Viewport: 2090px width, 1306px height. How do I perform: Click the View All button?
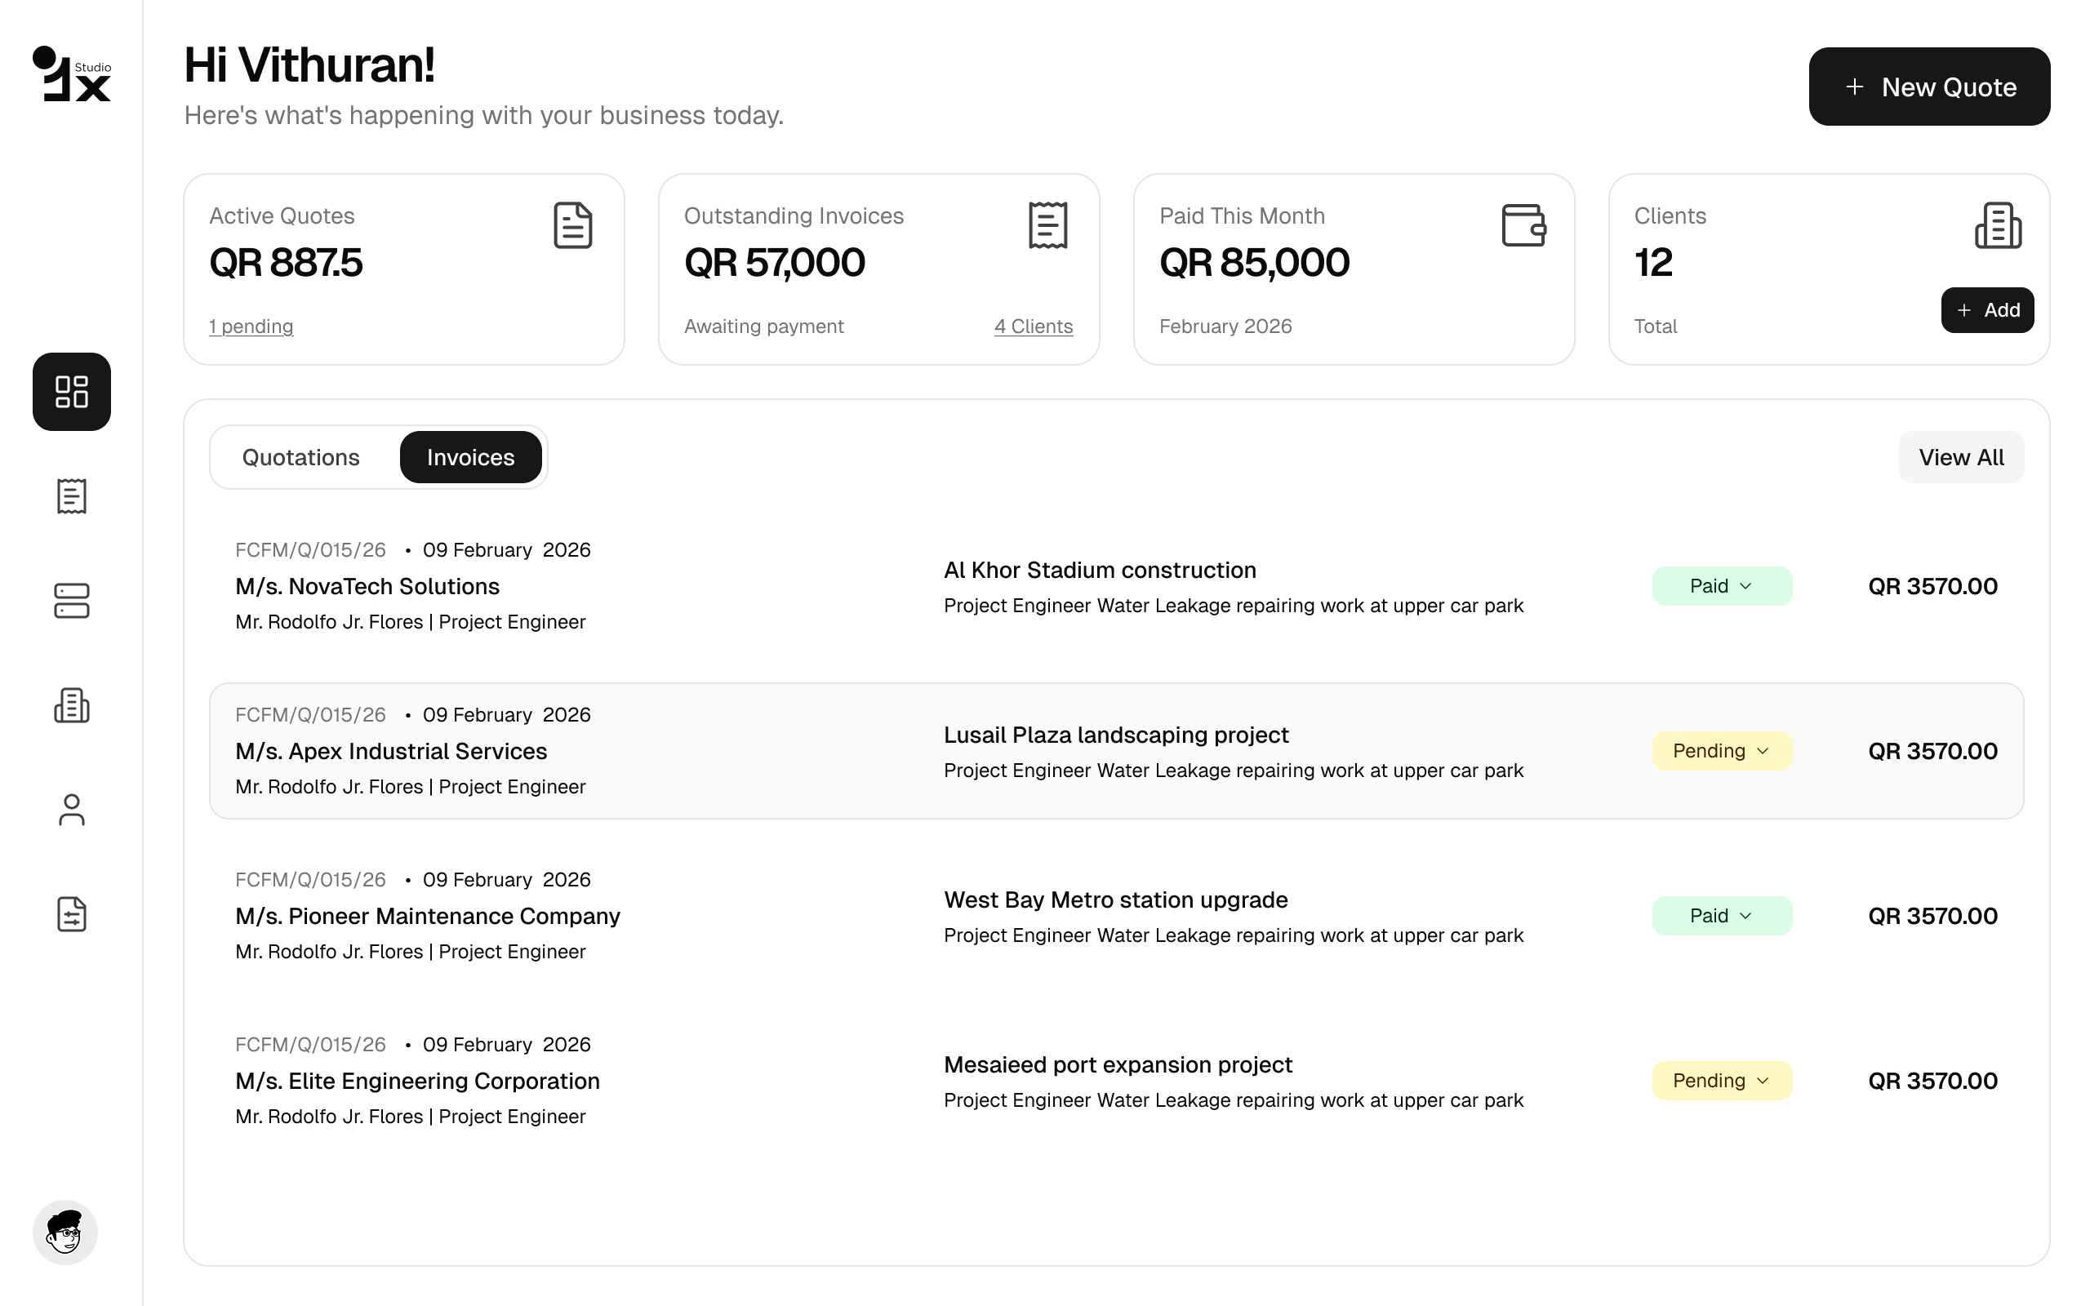click(x=1960, y=457)
